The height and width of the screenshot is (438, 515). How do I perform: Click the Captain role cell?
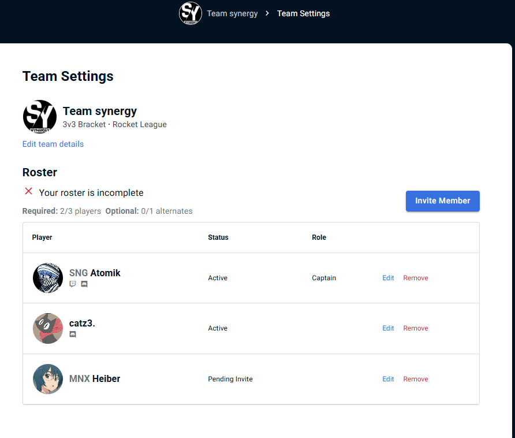324,278
